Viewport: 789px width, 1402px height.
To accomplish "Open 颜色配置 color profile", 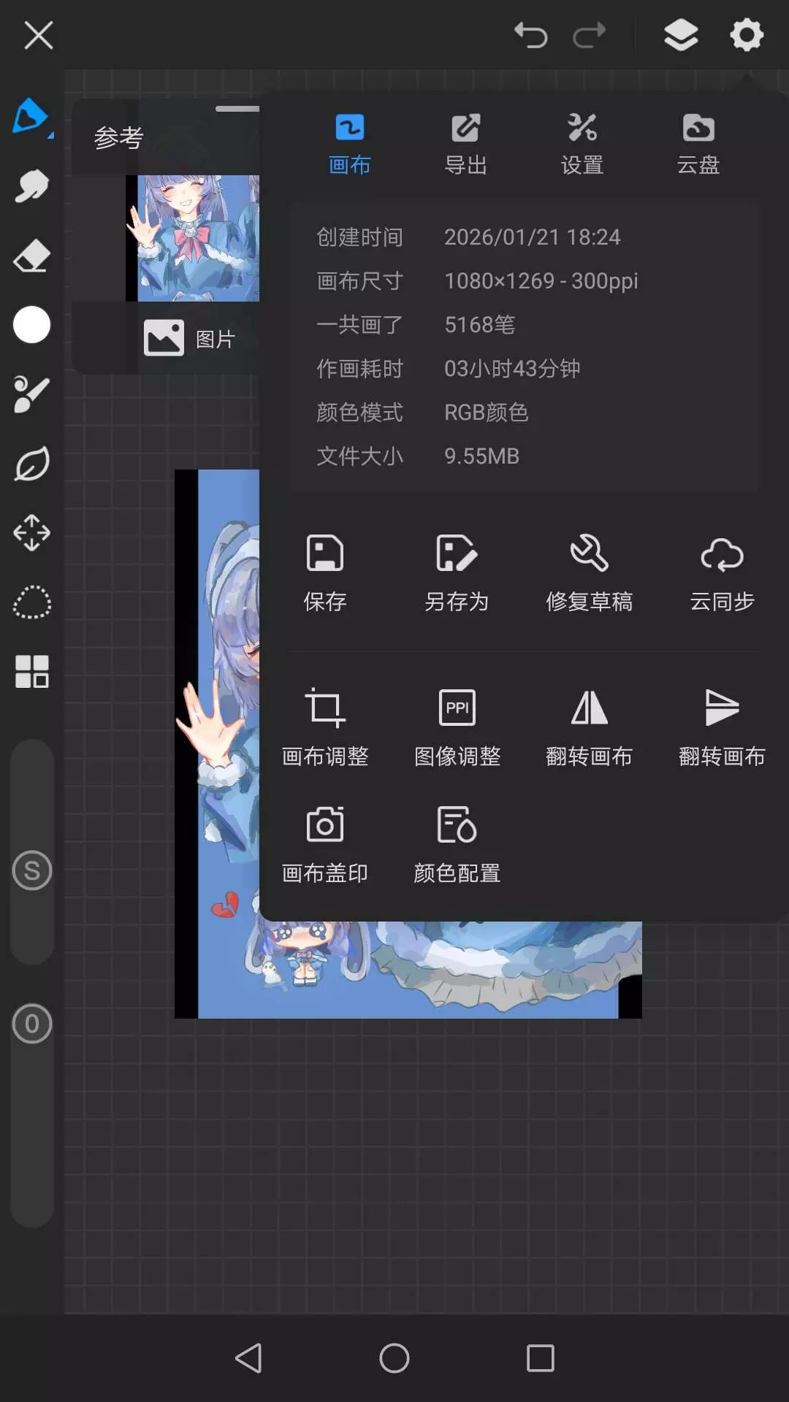I will tap(457, 845).
